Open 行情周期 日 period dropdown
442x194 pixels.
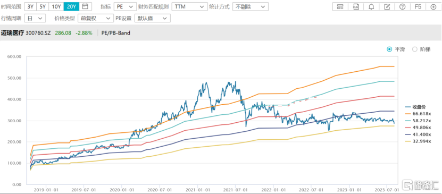point(35,18)
